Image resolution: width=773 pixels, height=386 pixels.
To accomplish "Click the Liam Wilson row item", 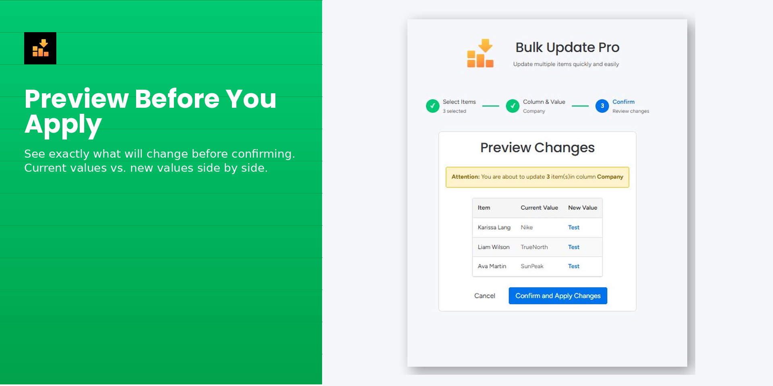I will [494, 247].
